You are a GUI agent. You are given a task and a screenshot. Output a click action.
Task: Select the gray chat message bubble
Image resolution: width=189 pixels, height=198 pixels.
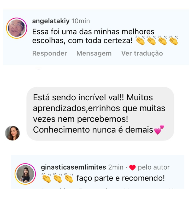(100, 114)
